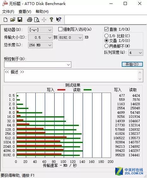Select the 交叠 I/O(O) radio button
The image size is (147, 178).
coord(106,41)
